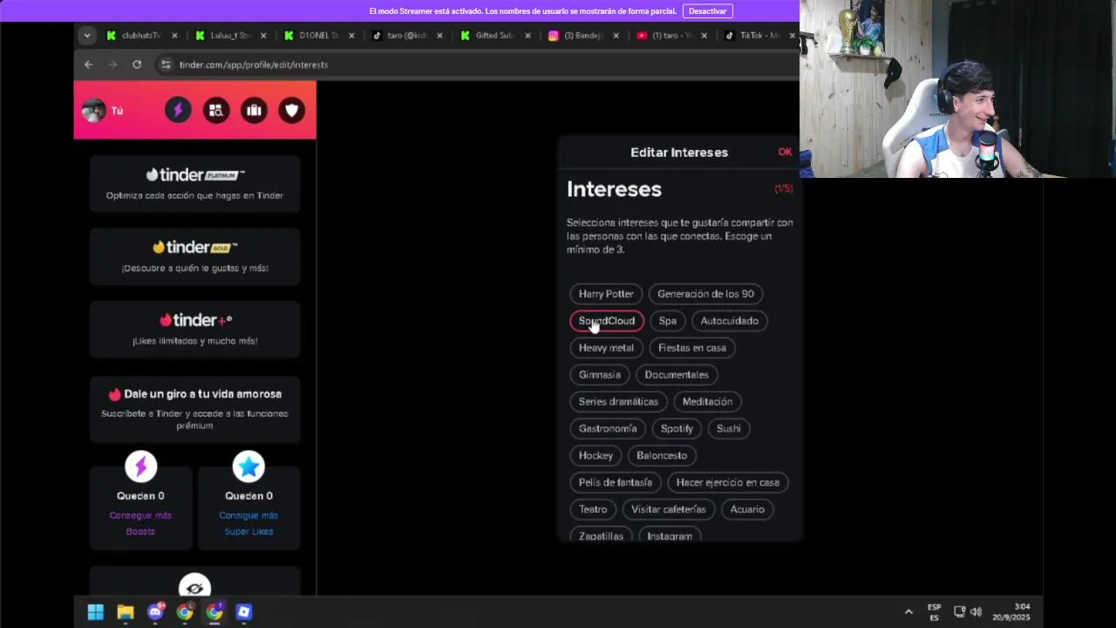Select the Acuario interest
Viewport: 1116px width, 628px height.
point(747,510)
